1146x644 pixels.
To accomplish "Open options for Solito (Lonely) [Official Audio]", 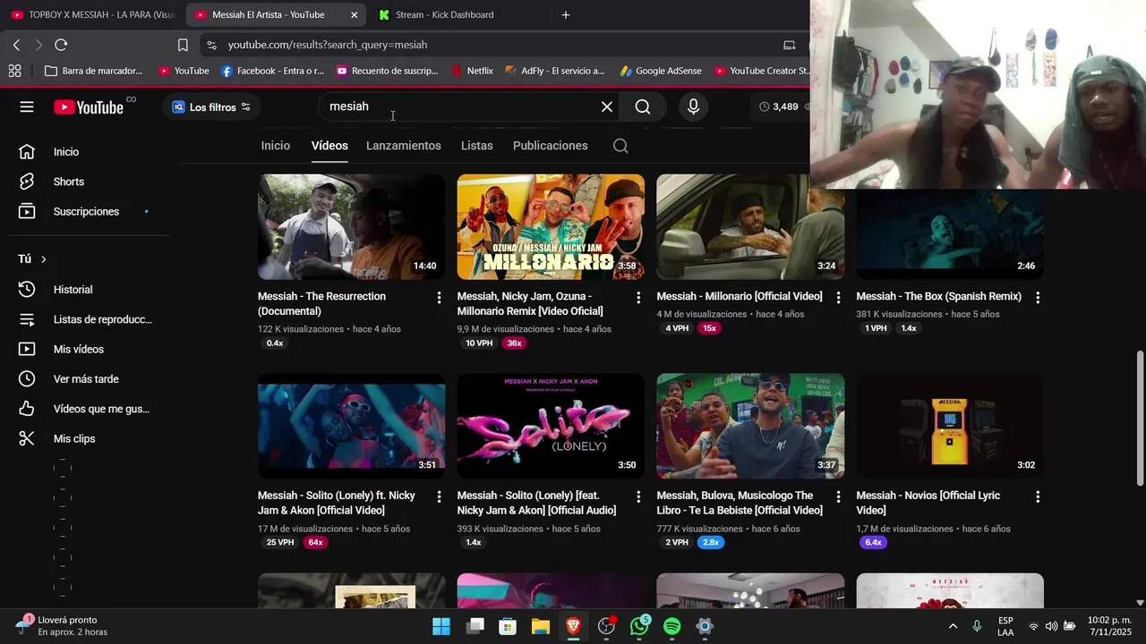I will click(x=638, y=496).
